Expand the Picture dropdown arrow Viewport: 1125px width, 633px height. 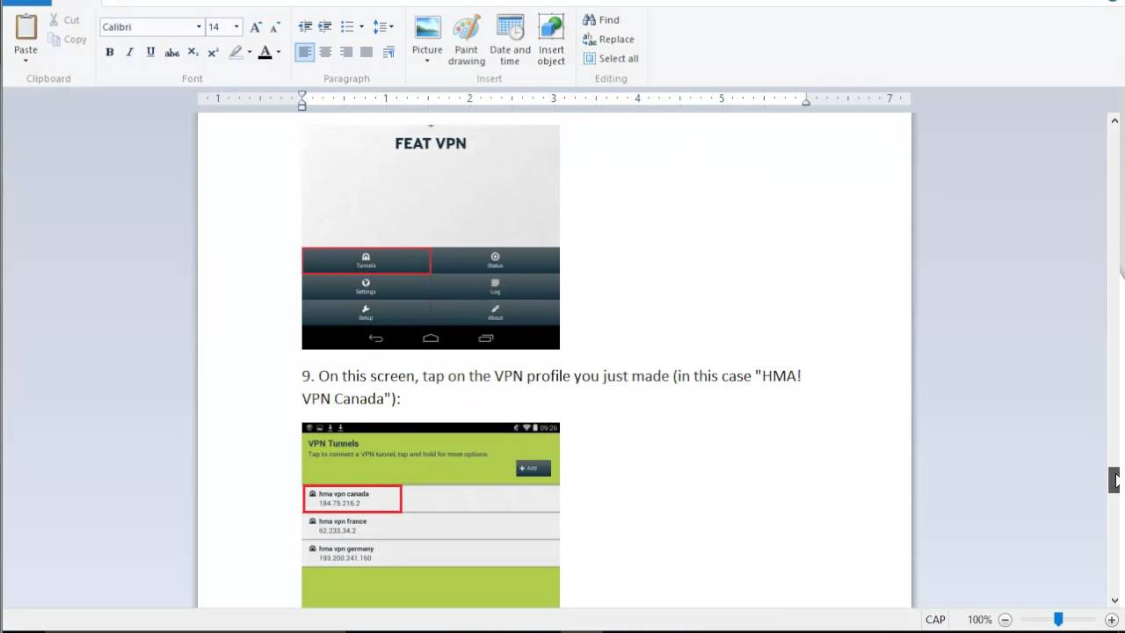tap(427, 61)
